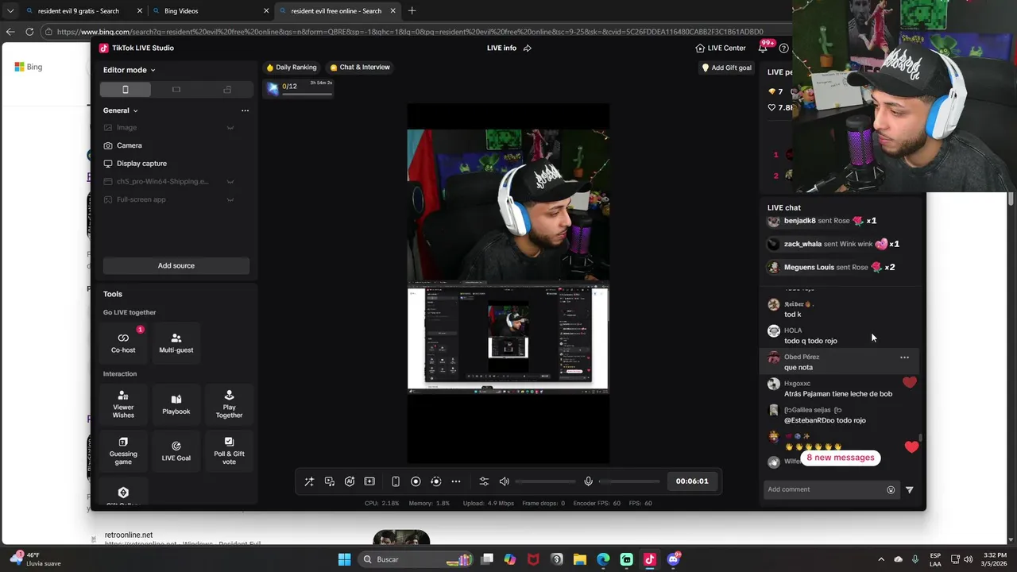Click retroonline.net search result link
Screen dimensions: 1017x572
point(129,535)
